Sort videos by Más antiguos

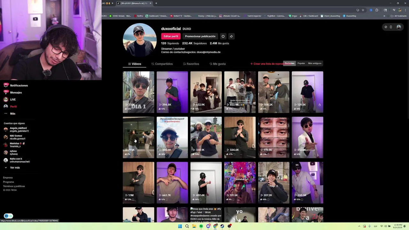coord(315,63)
